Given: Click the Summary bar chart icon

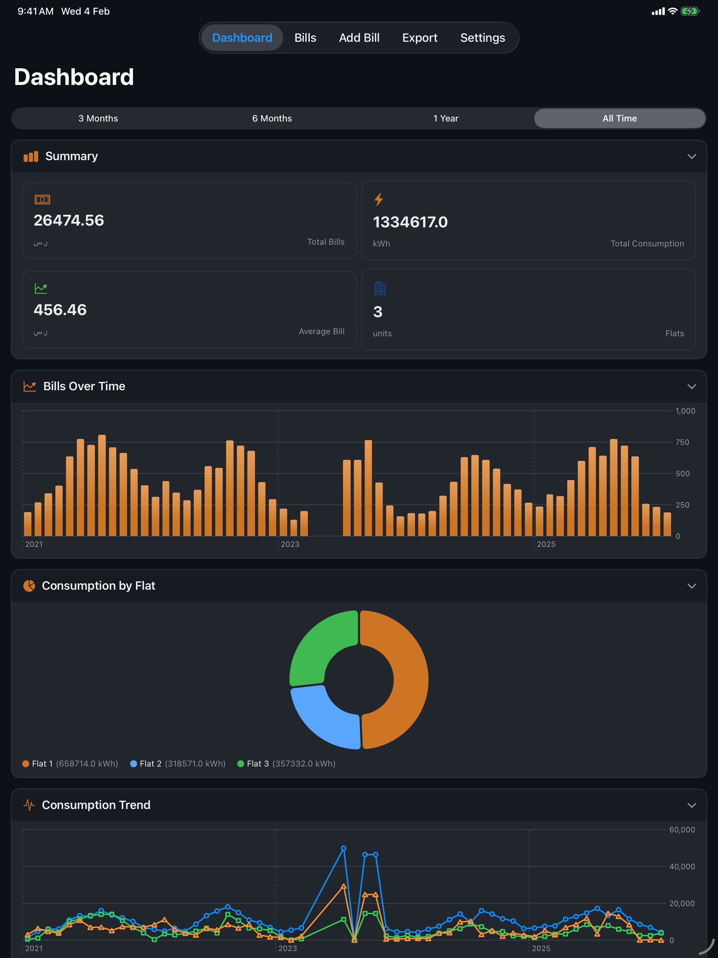Looking at the screenshot, I should tap(31, 156).
